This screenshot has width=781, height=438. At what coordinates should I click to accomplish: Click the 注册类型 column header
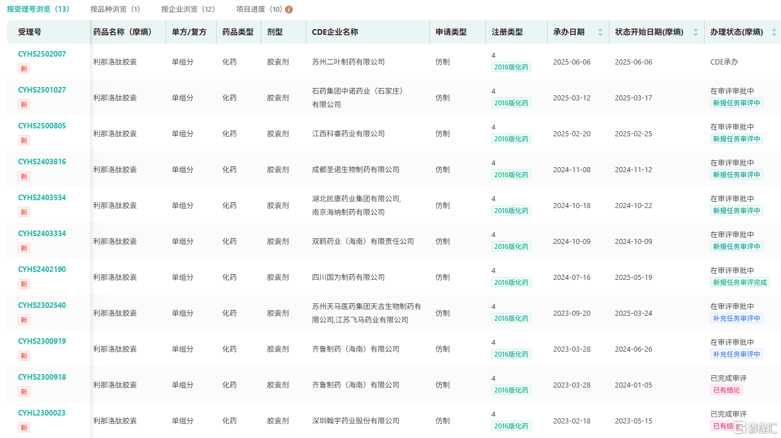tap(507, 33)
